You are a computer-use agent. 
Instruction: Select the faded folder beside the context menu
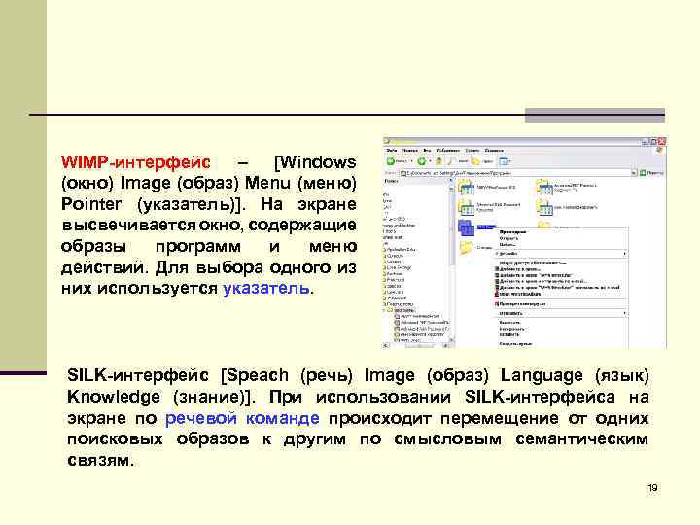(543, 225)
